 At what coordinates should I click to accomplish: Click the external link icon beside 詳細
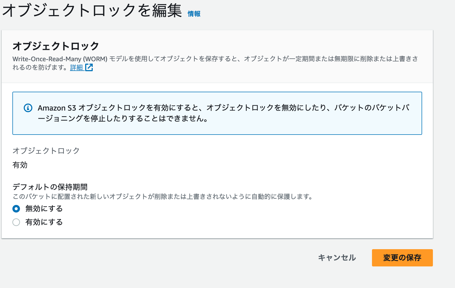pyautogui.click(x=89, y=68)
